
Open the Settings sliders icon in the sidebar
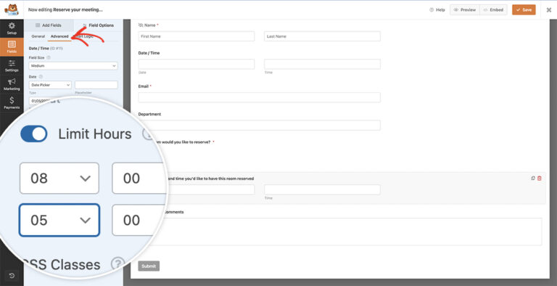[12, 66]
